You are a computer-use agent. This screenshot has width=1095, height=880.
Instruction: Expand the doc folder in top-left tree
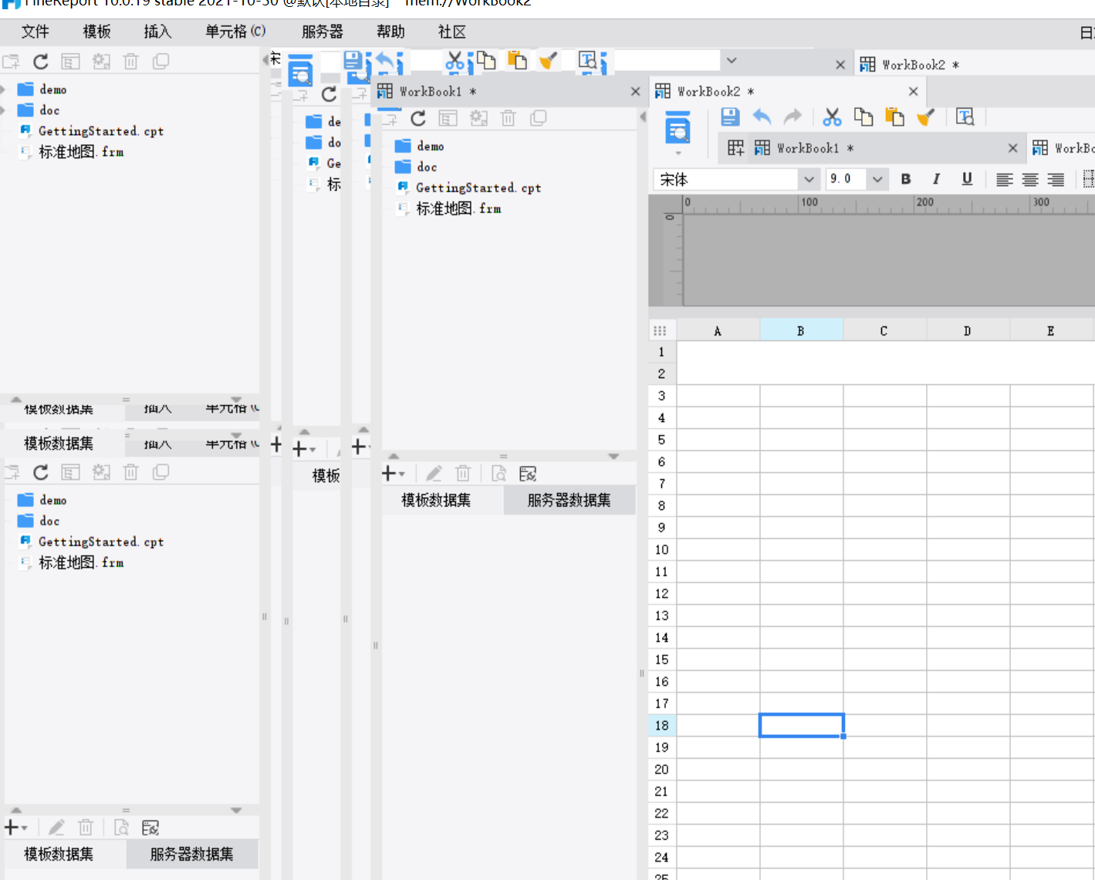pyautogui.click(x=3, y=110)
